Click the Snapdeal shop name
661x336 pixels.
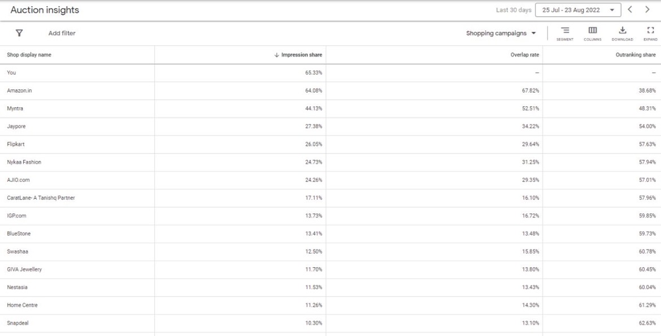point(18,324)
